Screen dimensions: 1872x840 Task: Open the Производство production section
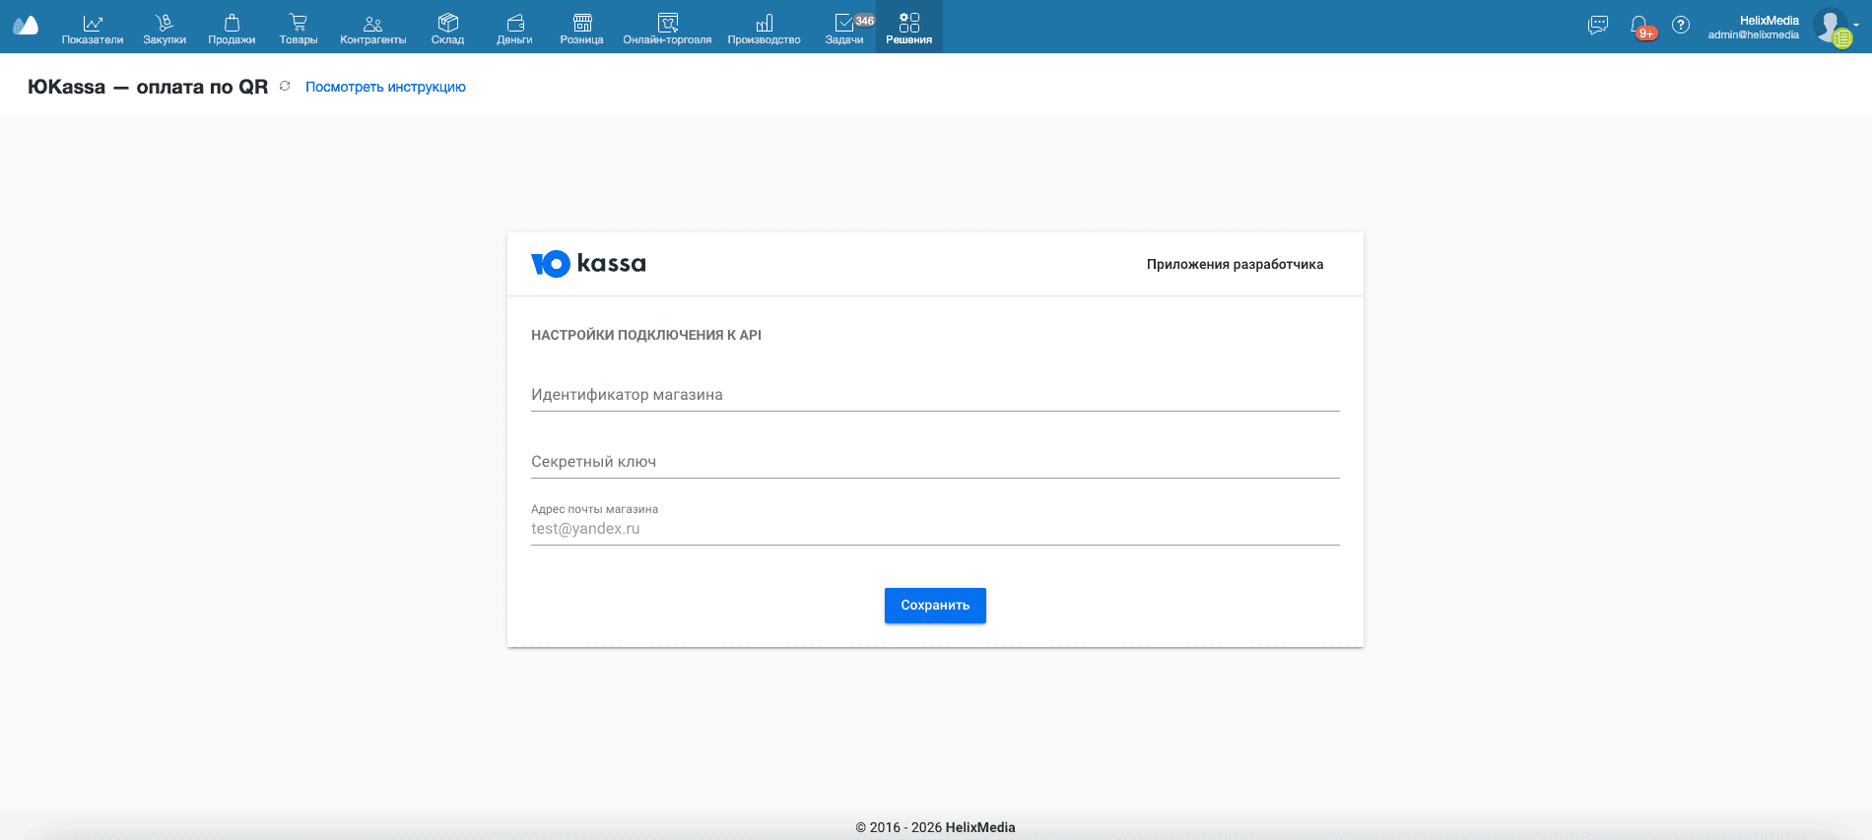[x=764, y=29]
